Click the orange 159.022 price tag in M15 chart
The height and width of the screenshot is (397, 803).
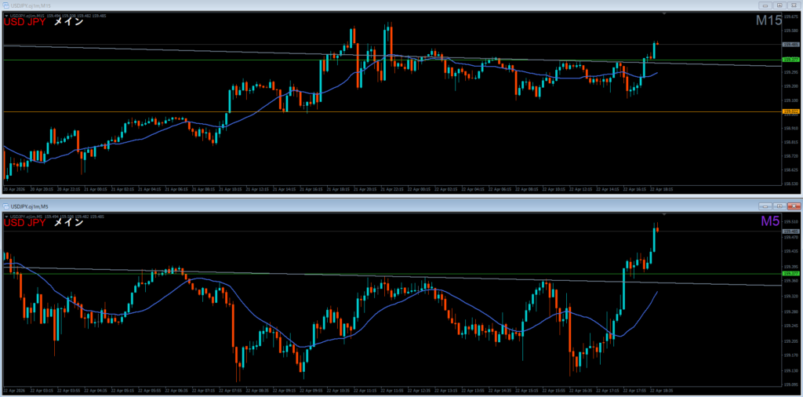(x=791, y=111)
